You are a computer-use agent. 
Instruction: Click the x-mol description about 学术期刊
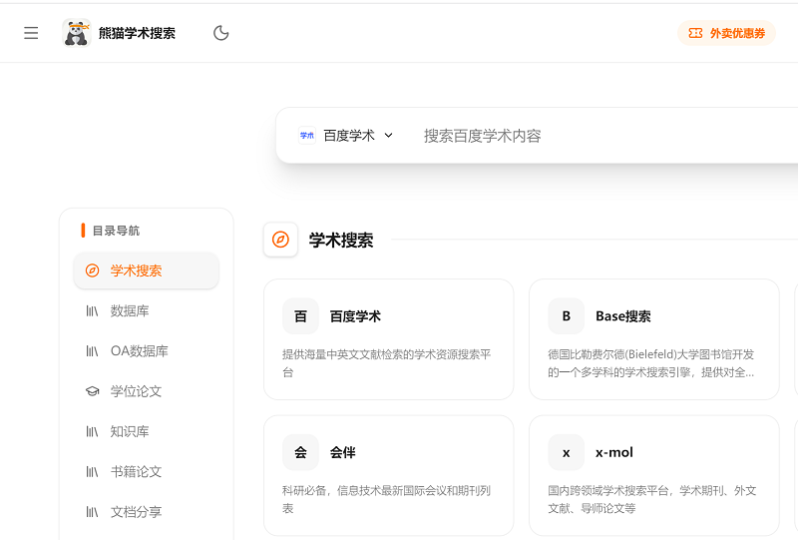coord(652,499)
